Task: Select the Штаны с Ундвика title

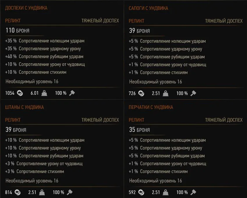Action: click(24, 107)
